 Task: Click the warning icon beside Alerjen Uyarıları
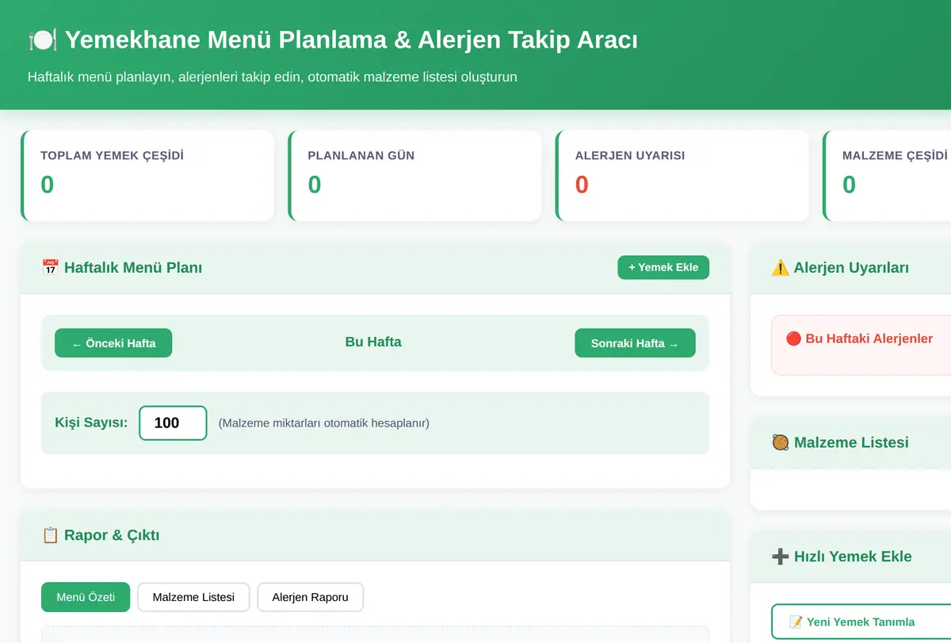click(780, 268)
